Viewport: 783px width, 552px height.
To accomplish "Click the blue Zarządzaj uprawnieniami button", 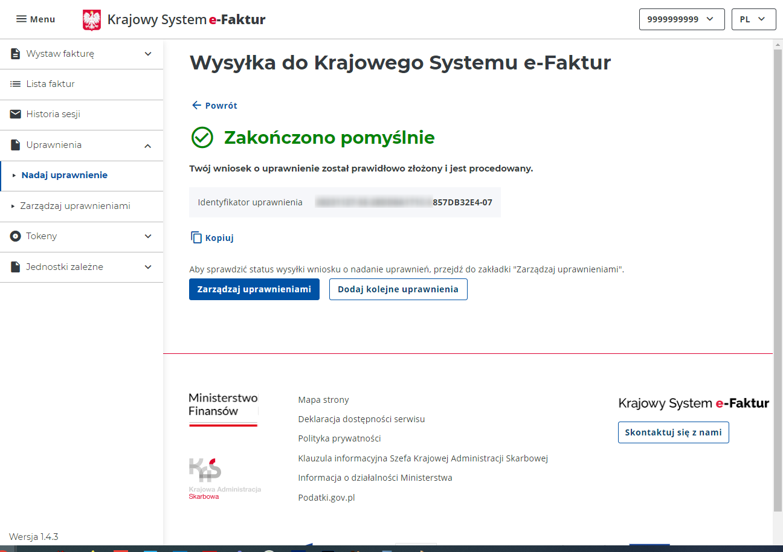I will 254,289.
